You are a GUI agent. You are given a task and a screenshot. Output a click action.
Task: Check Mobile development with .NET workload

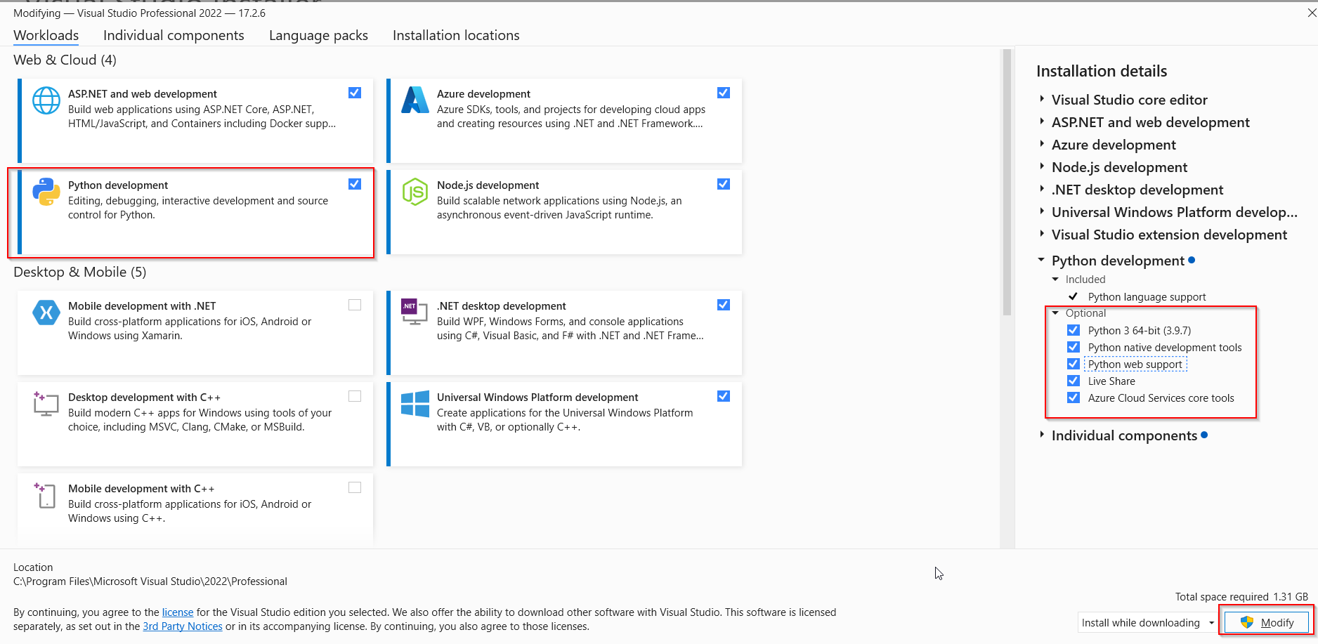pyautogui.click(x=355, y=305)
